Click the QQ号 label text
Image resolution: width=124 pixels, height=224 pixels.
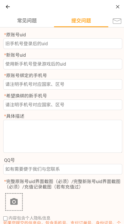[9, 160]
